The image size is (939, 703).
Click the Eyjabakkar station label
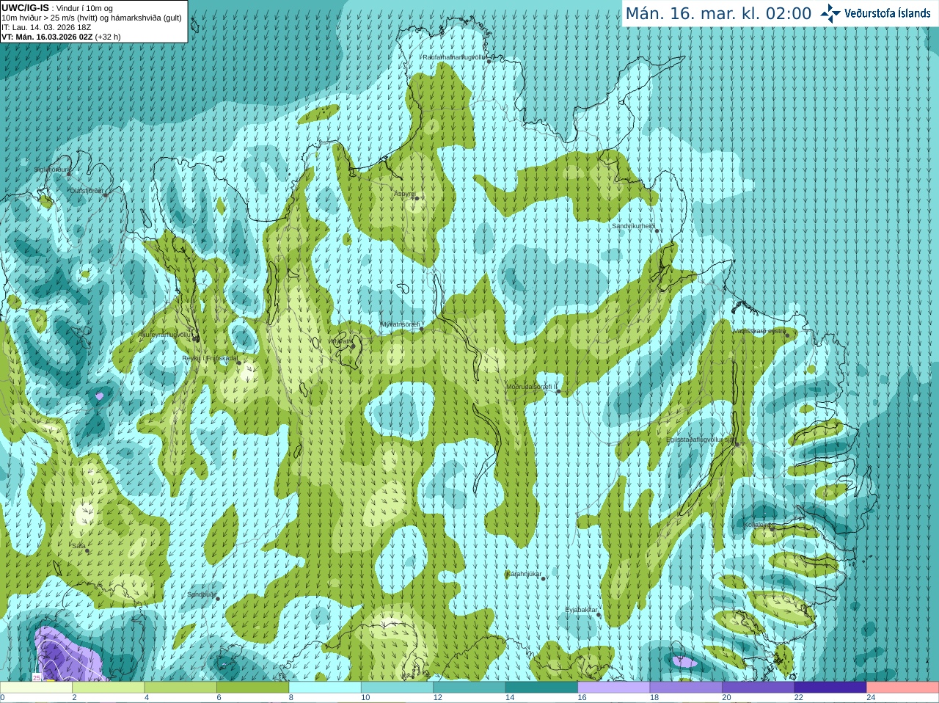click(x=582, y=610)
